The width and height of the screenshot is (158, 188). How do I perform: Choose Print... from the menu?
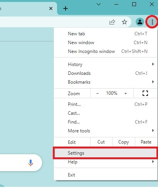106,104
